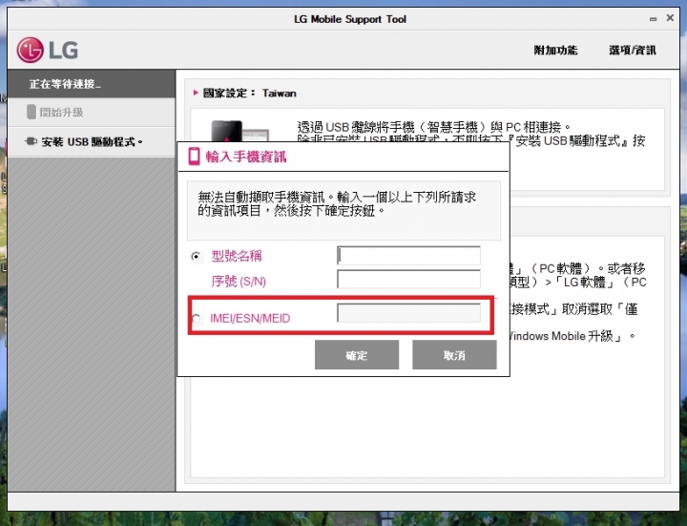
Task: Click the phone and PC connection thumbnail
Action: click(x=239, y=131)
